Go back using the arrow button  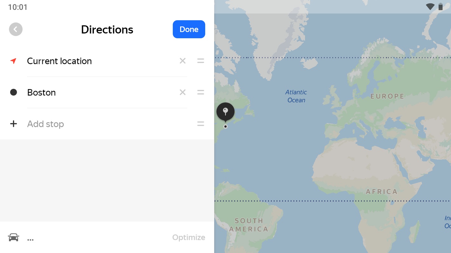click(x=16, y=29)
